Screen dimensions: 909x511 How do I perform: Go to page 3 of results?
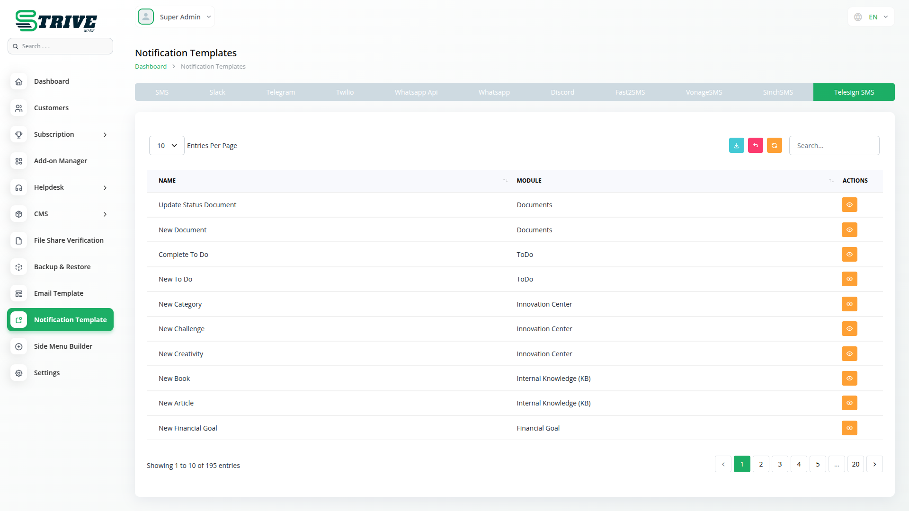pos(780,464)
